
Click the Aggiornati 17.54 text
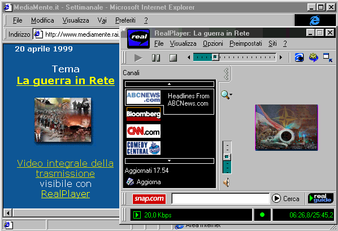146,171
